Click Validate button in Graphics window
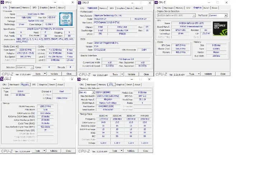Viewport: 254px width, 172px height. pos(208,74)
